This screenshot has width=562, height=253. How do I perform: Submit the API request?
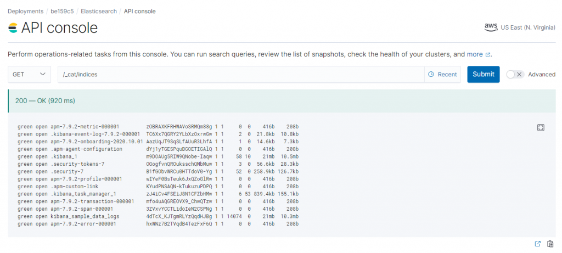coord(483,74)
